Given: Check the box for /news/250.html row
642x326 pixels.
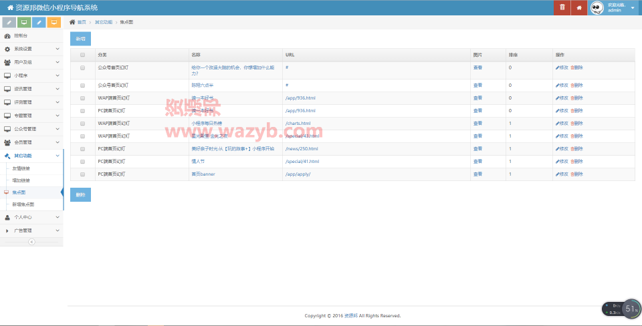Looking at the screenshot, I should tap(83, 149).
